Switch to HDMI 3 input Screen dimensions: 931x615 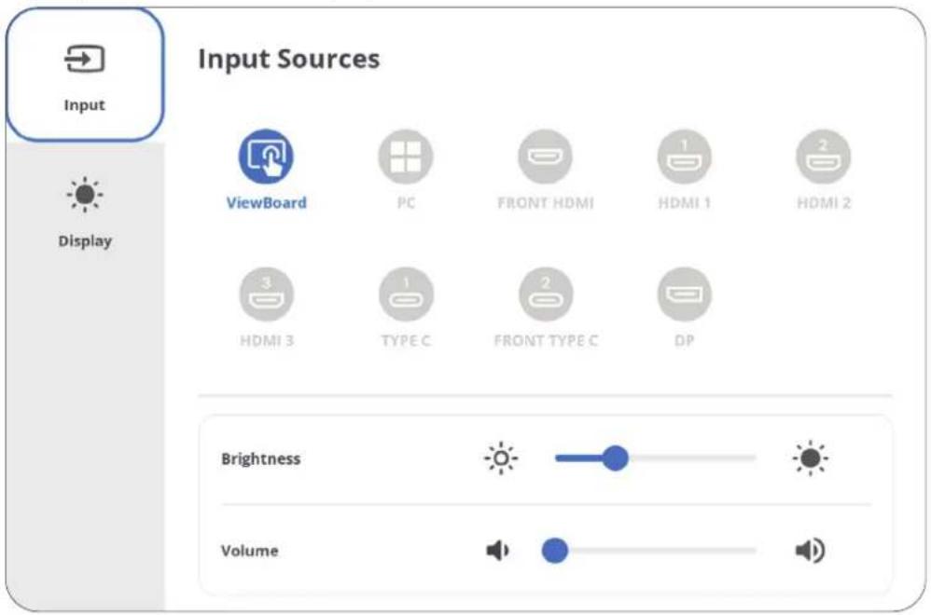click(266, 294)
